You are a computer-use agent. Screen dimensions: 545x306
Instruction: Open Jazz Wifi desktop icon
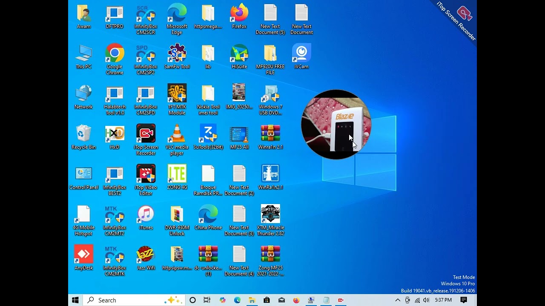tap(146, 258)
